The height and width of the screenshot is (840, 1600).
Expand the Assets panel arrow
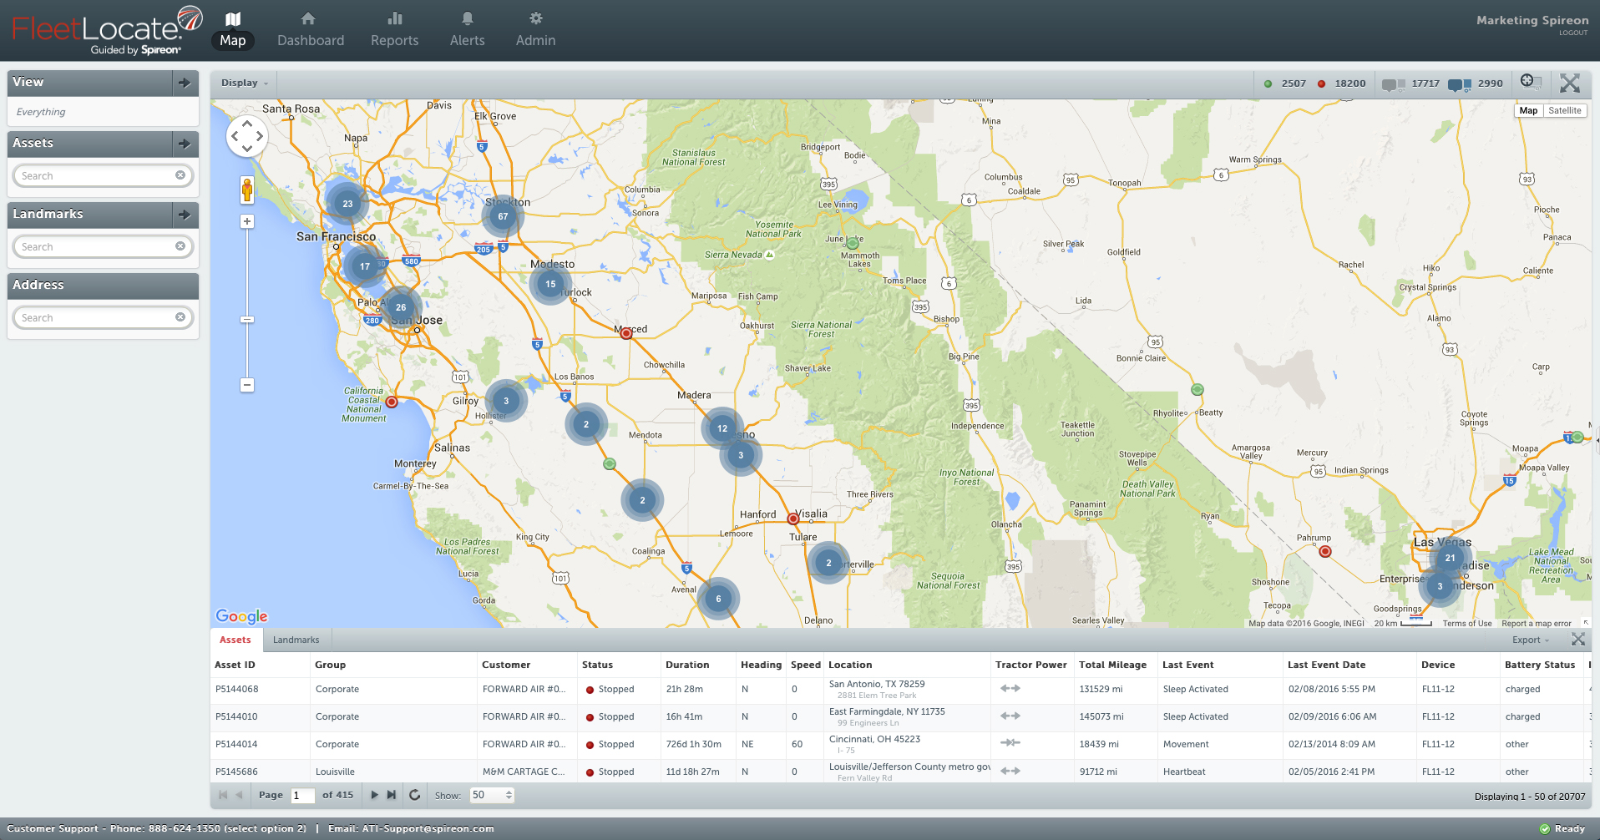[185, 144]
